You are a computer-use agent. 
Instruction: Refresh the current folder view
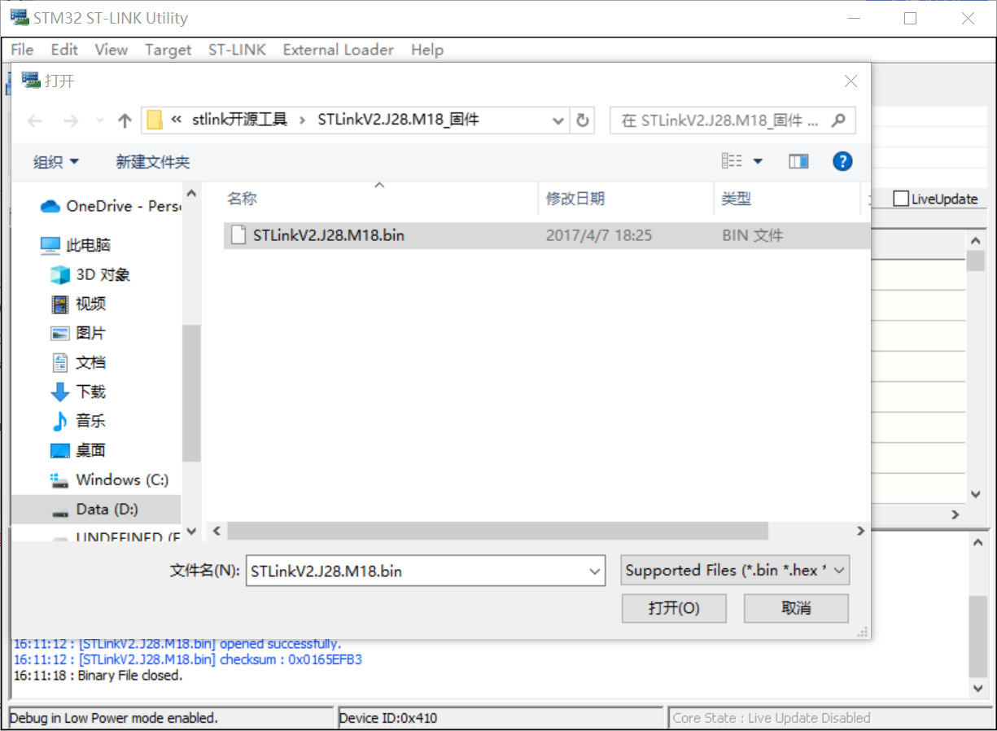[x=582, y=120]
